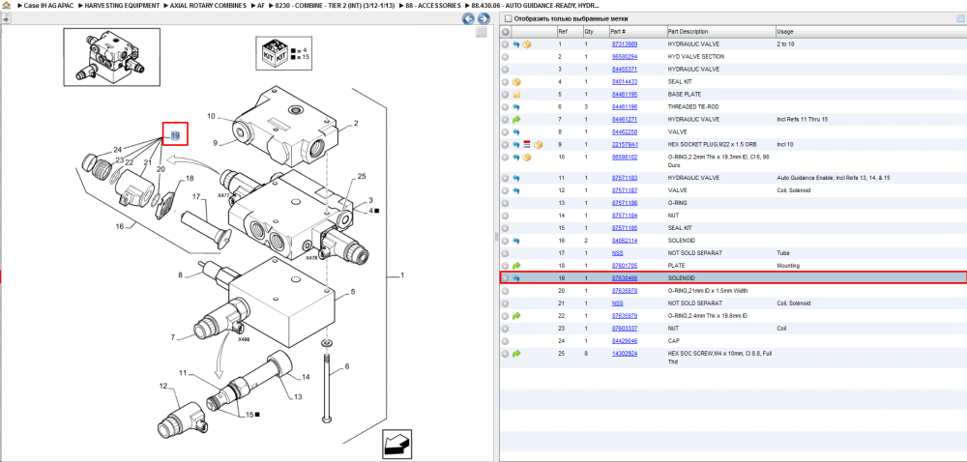
Task: Toggle the selection circle for Ref 20
Action: 505,291
